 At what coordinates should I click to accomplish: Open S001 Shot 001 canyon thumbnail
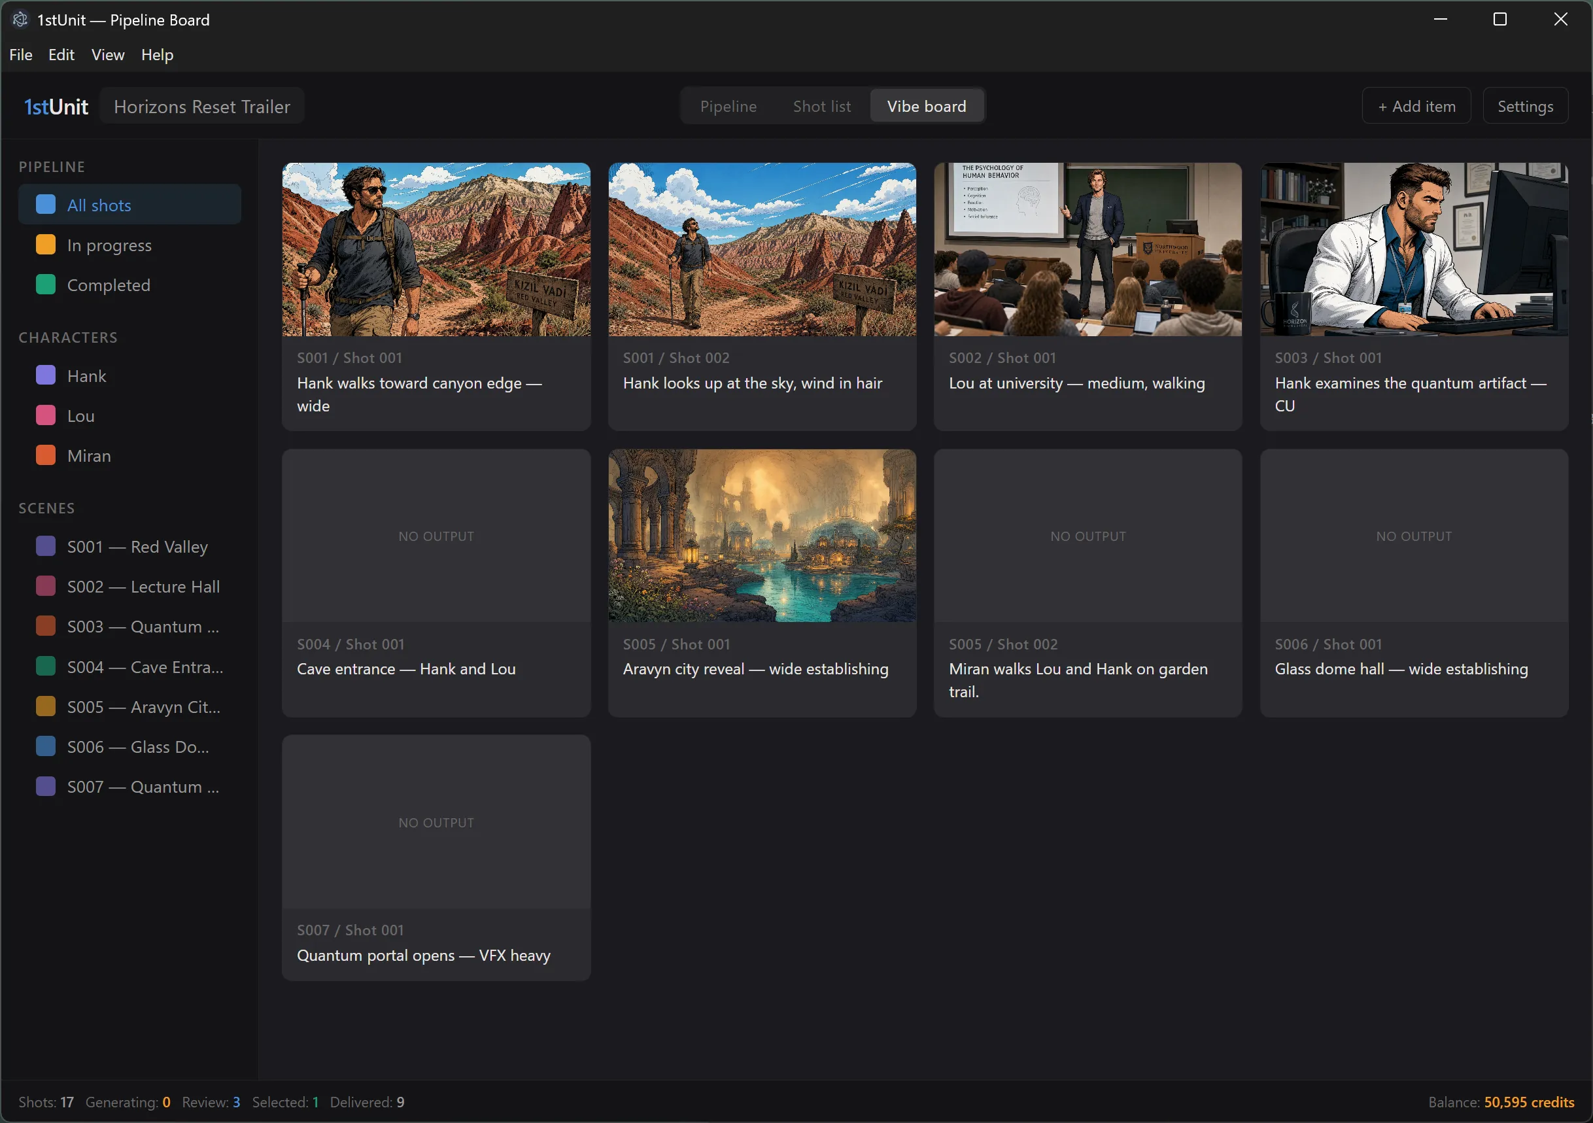tap(436, 249)
